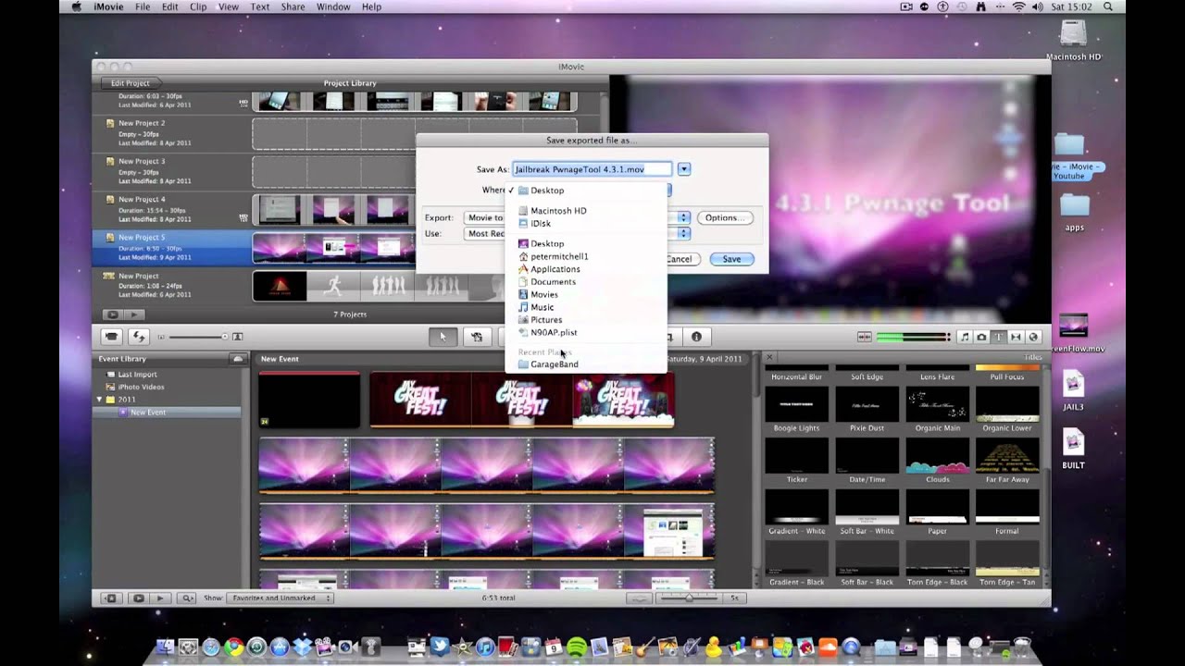The height and width of the screenshot is (666, 1185).
Task: Choose Macintosh HD in the Where list
Action: pyautogui.click(x=586, y=211)
